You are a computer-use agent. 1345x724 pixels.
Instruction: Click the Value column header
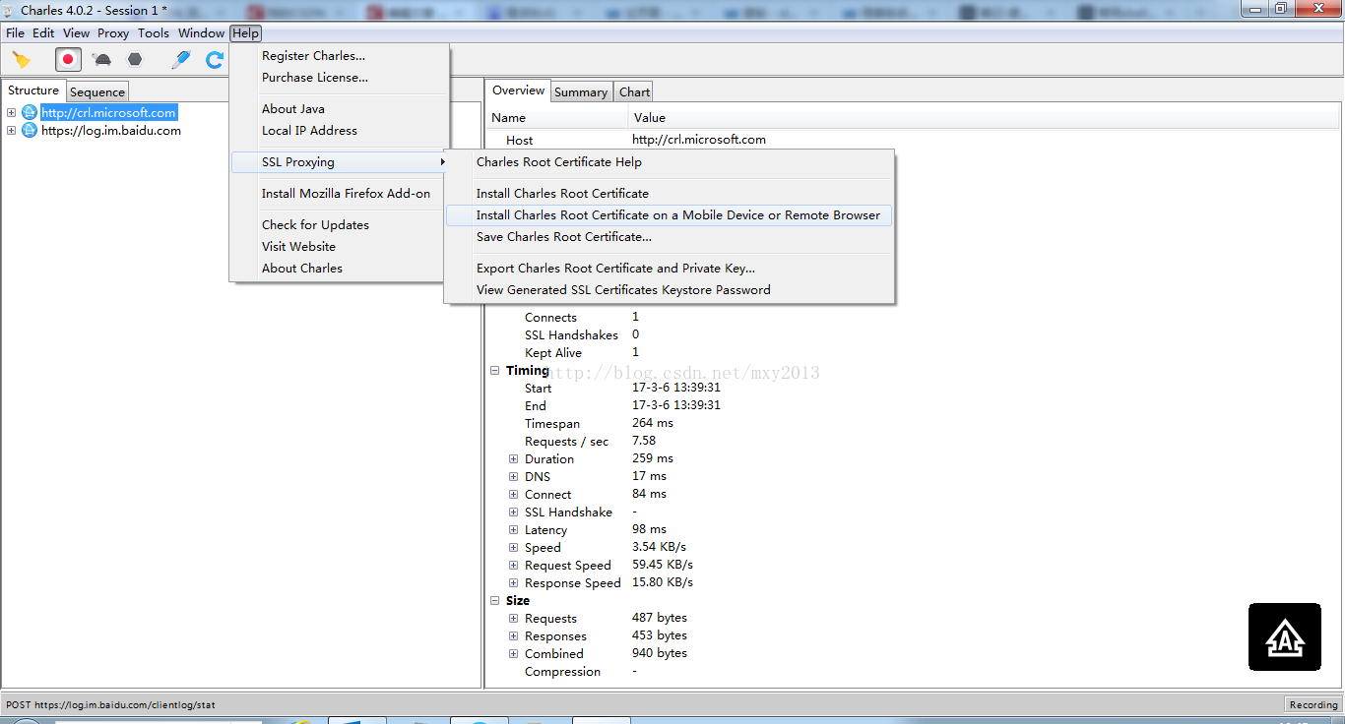coord(985,118)
